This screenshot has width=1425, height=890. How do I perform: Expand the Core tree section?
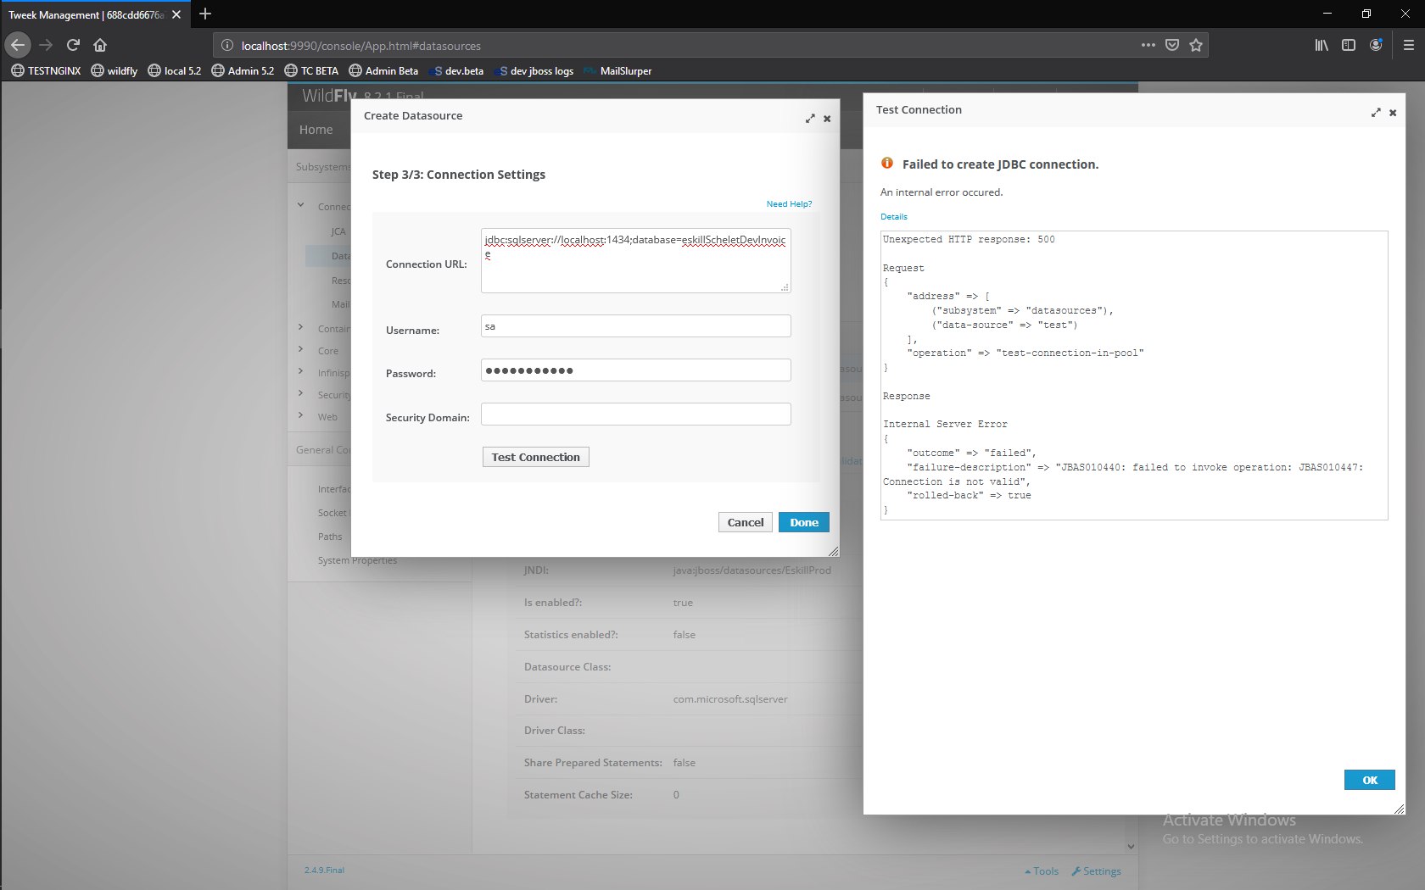pos(300,348)
